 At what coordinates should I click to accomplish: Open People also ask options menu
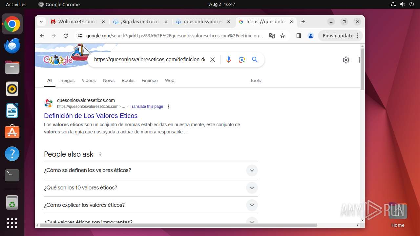[x=100, y=154]
